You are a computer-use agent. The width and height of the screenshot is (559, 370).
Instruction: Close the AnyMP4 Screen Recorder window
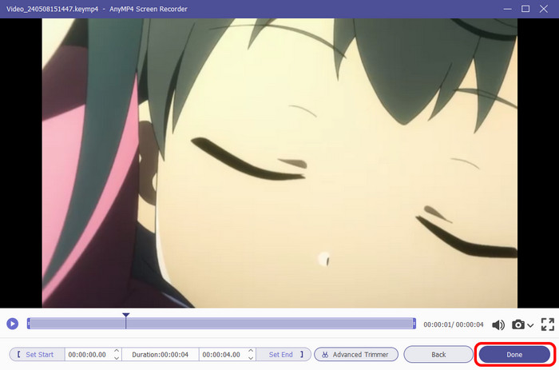click(x=543, y=9)
